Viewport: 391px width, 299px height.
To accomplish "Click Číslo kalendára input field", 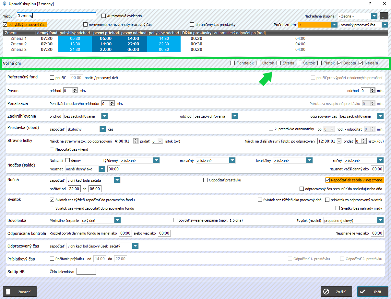I will [x=86, y=271].
